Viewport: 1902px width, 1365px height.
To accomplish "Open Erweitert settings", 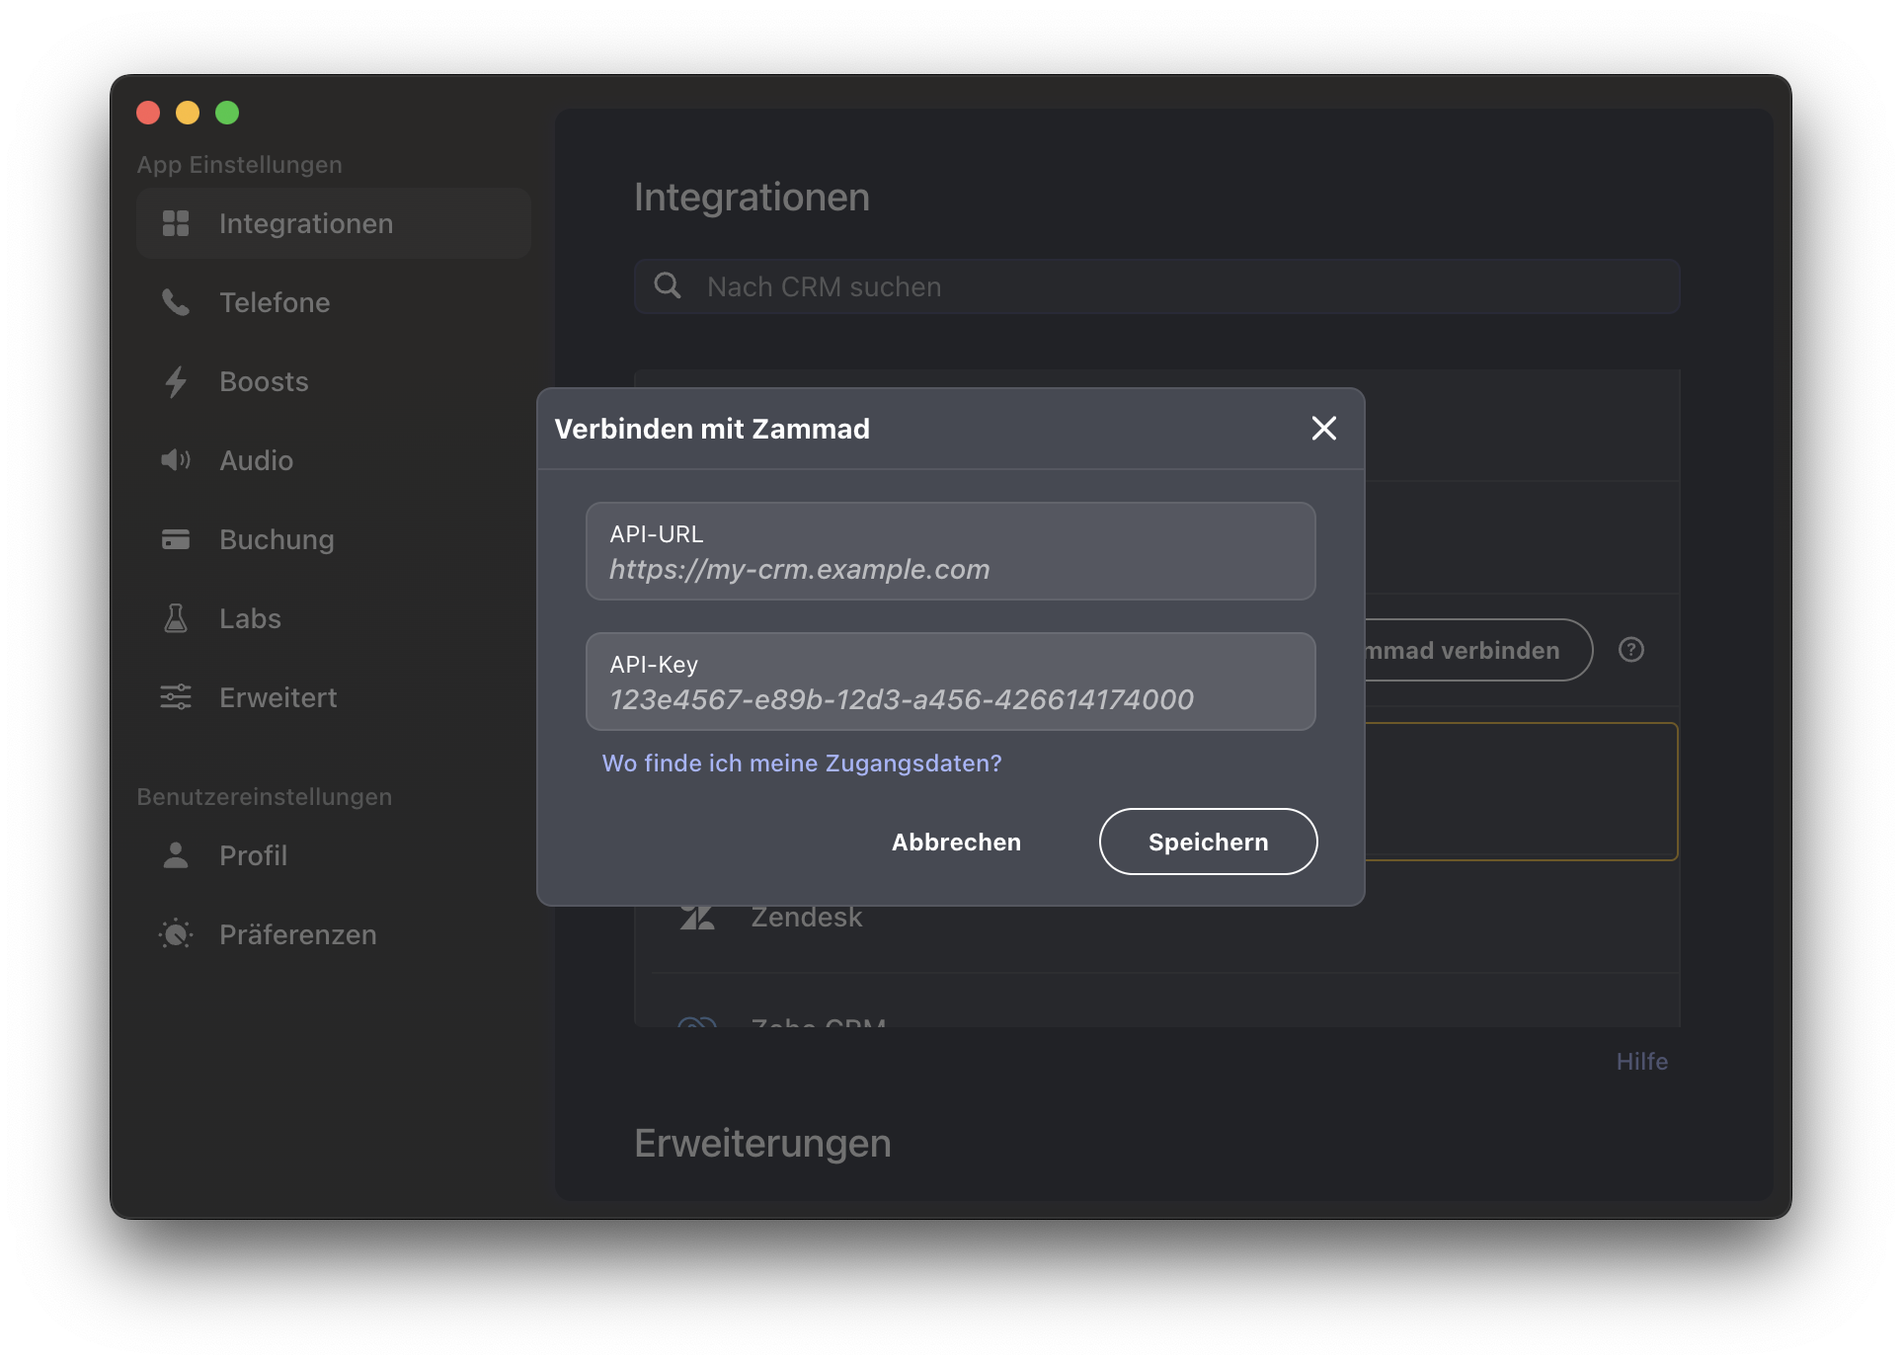I will [x=333, y=697].
